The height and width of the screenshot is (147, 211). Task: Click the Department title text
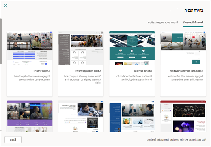(x=41, y=71)
